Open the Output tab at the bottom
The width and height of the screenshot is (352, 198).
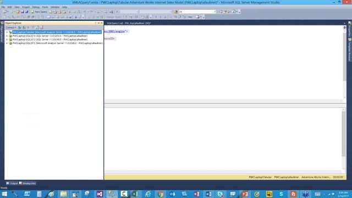pyautogui.click(x=12, y=183)
